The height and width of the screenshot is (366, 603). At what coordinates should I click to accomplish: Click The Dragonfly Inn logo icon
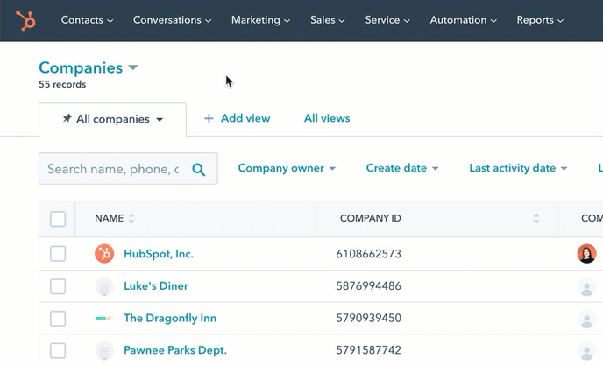[104, 319]
